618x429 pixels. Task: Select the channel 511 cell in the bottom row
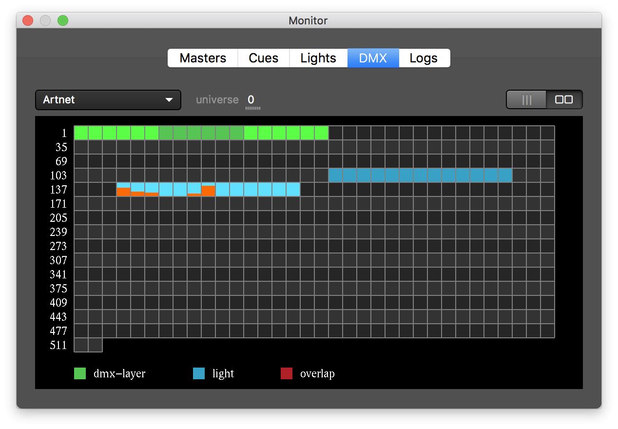point(81,345)
